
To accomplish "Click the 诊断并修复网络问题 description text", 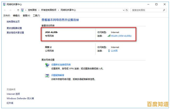I will (73, 79).
